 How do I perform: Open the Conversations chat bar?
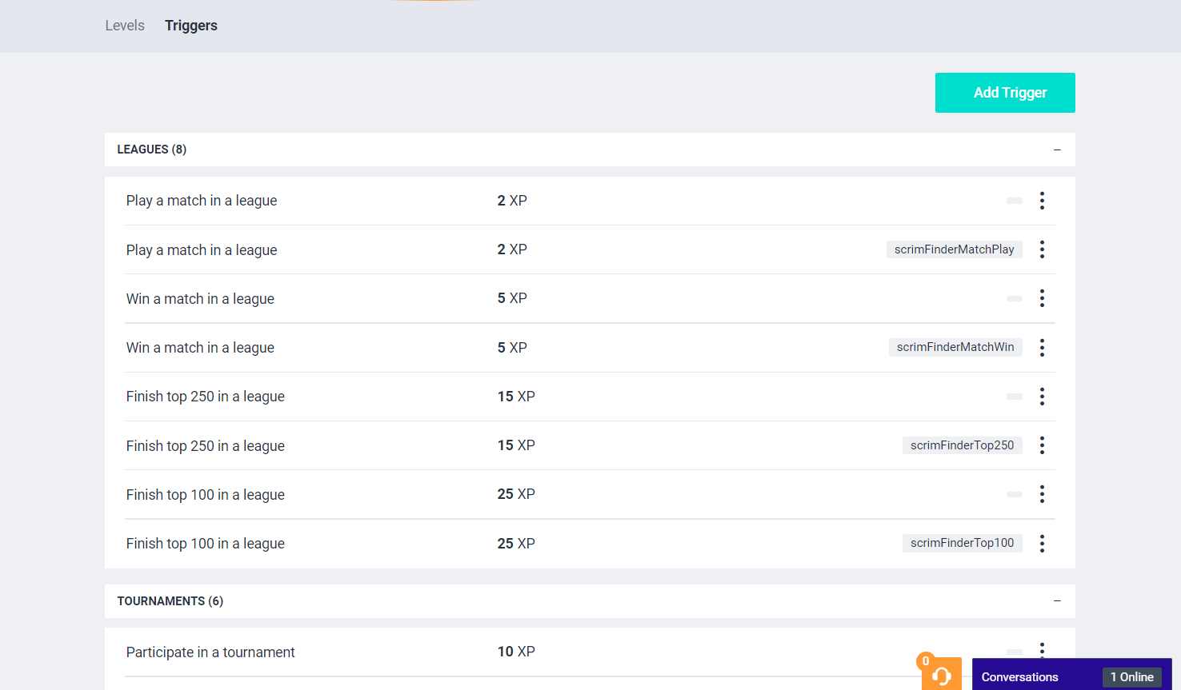[x=1020, y=677]
